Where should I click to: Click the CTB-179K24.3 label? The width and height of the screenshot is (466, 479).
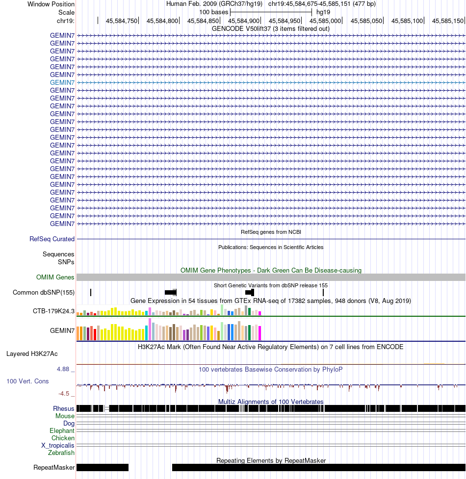pyautogui.click(x=53, y=311)
